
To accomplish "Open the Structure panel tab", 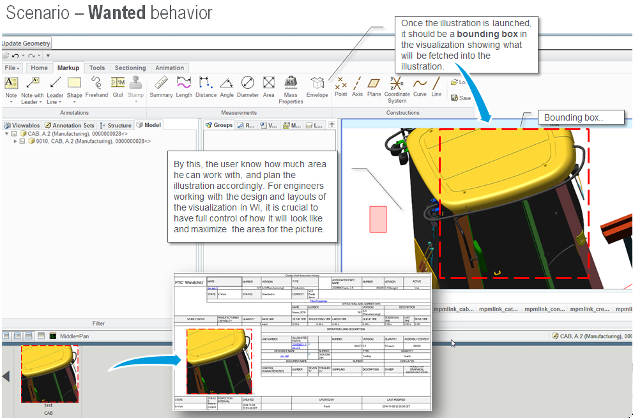I will point(116,125).
